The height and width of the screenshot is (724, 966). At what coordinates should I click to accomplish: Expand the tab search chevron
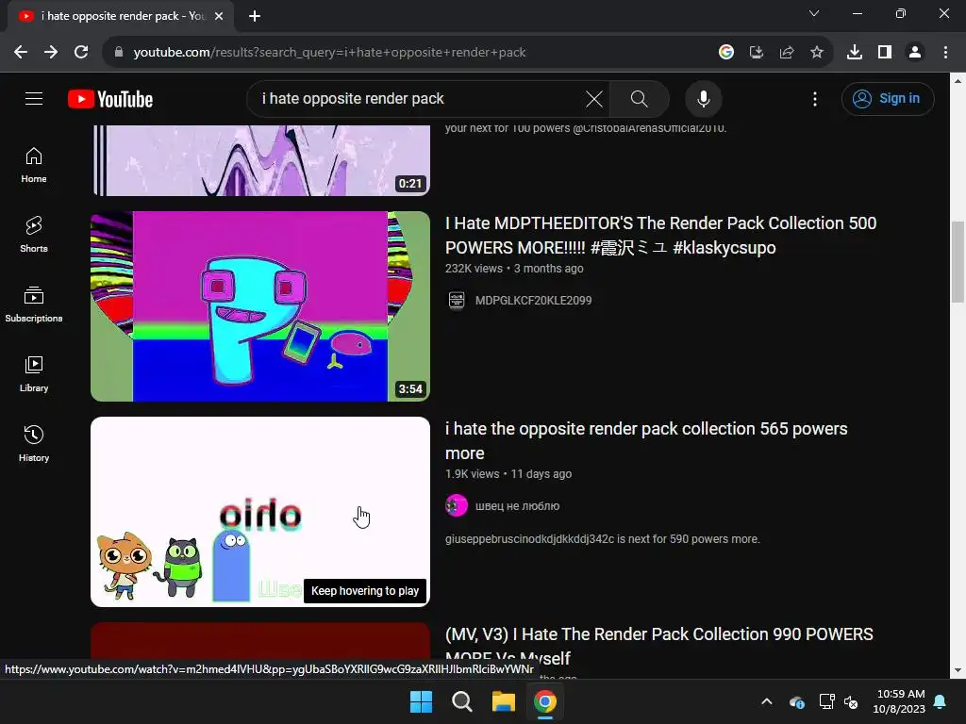coord(814,13)
